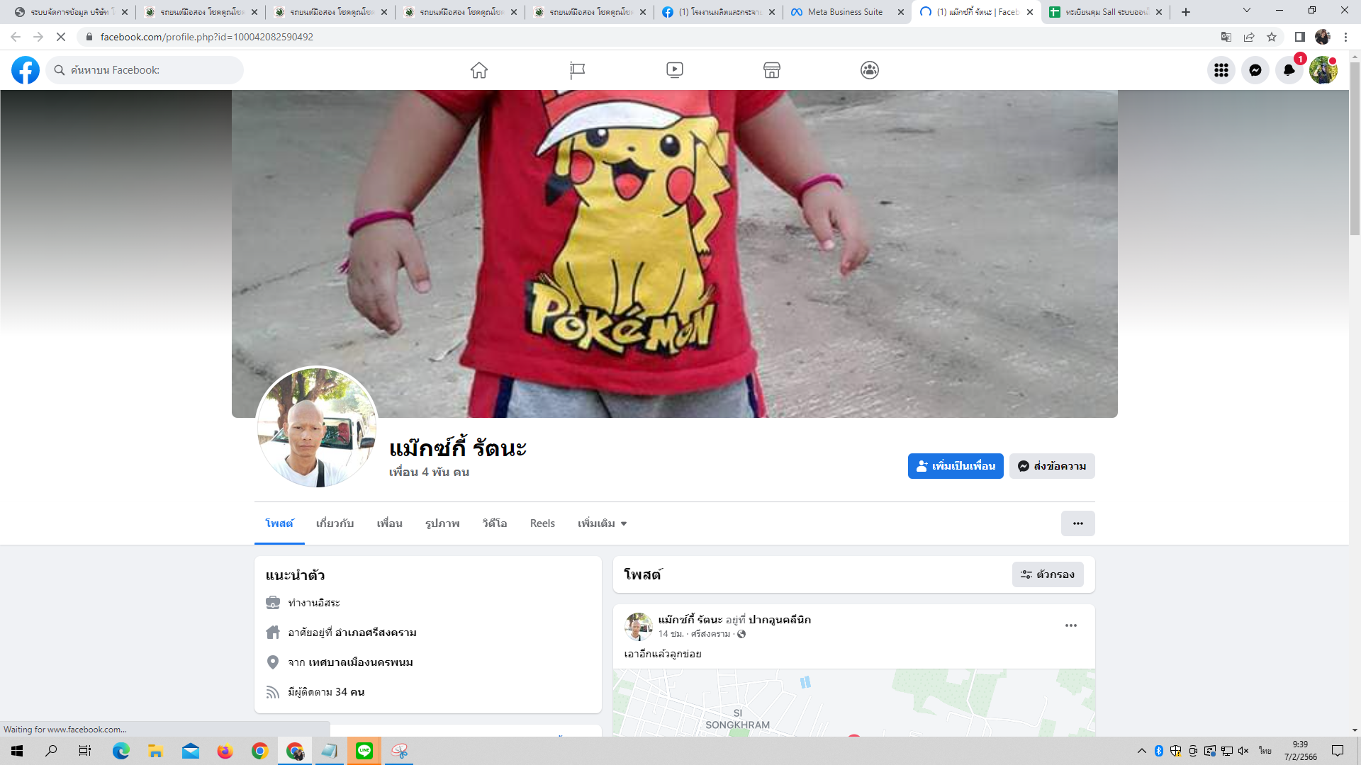Open the Facebook menu grid icon

1221,70
